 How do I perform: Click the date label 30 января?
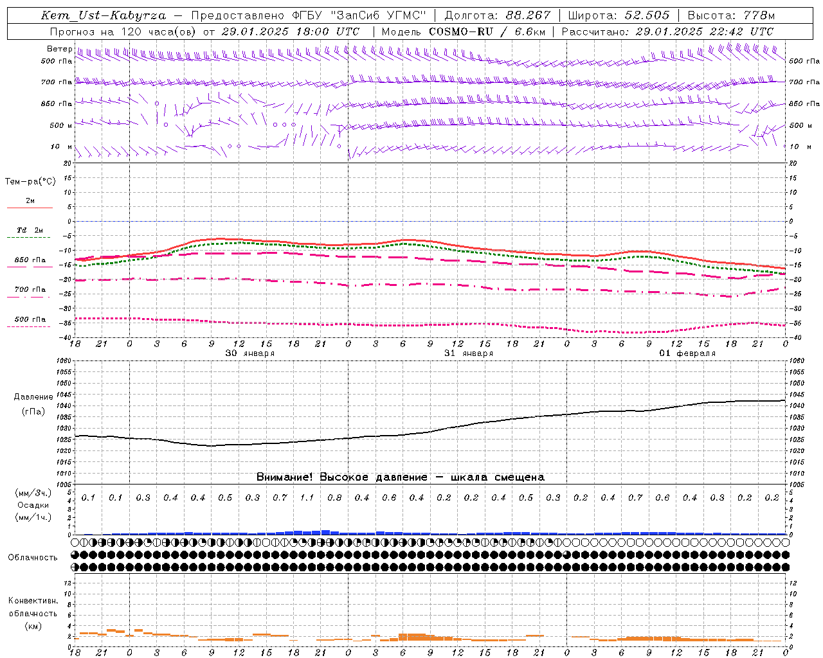(x=249, y=353)
